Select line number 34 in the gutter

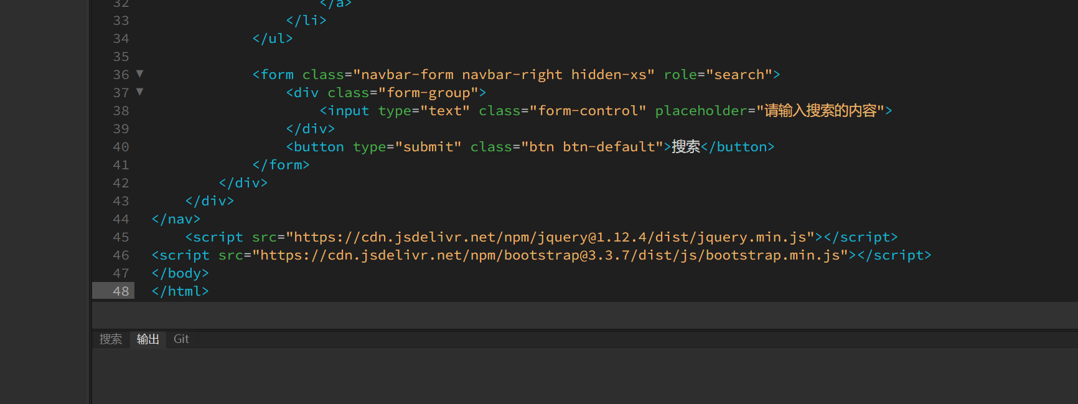pyautogui.click(x=121, y=39)
